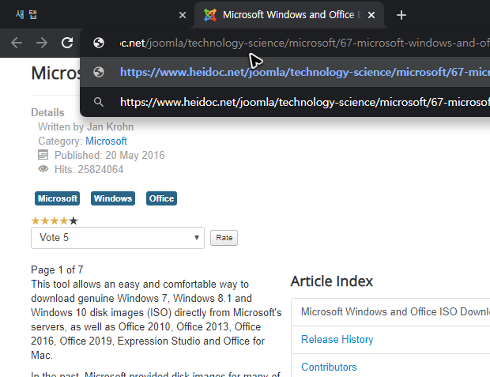This screenshot has width=490, height=377.
Task: Choose the blue heidoc.net URL suggestion
Action: tap(285, 72)
